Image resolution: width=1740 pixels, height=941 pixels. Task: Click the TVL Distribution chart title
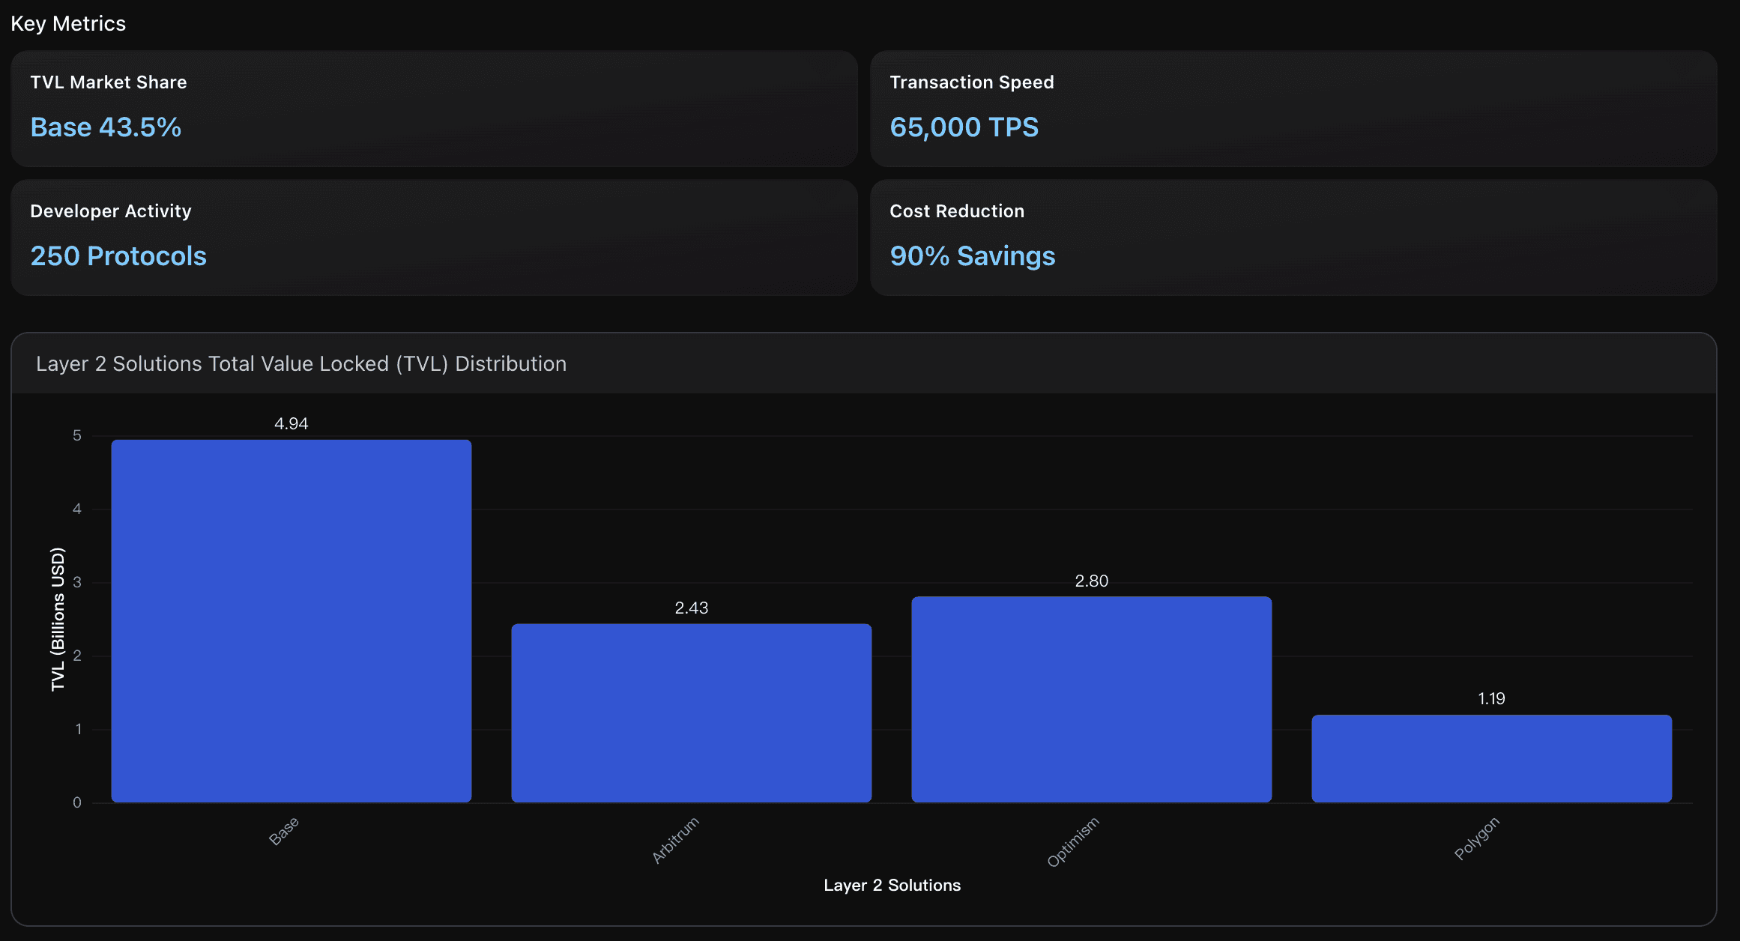point(301,364)
